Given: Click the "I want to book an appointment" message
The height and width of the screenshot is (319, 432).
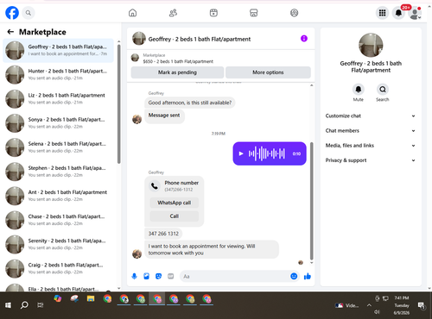Looking at the screenshot, I should tap(212, 249).
